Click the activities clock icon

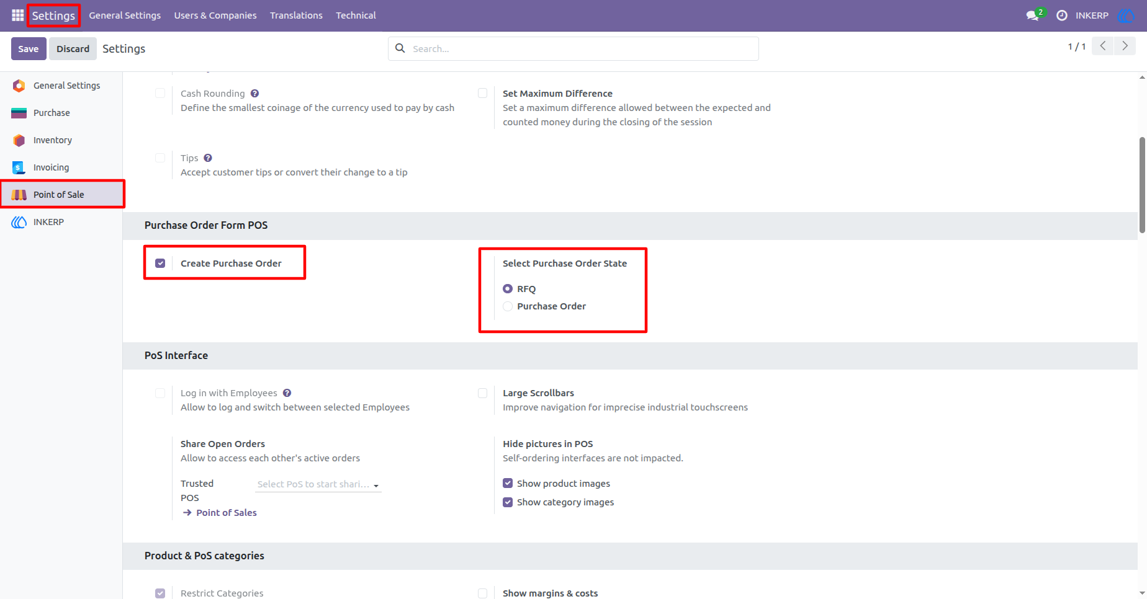click(x=1062, y=15)
